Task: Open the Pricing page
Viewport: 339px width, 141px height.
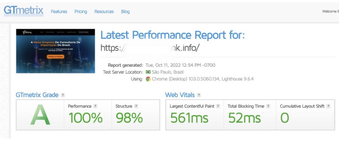Action: point(81,12)
